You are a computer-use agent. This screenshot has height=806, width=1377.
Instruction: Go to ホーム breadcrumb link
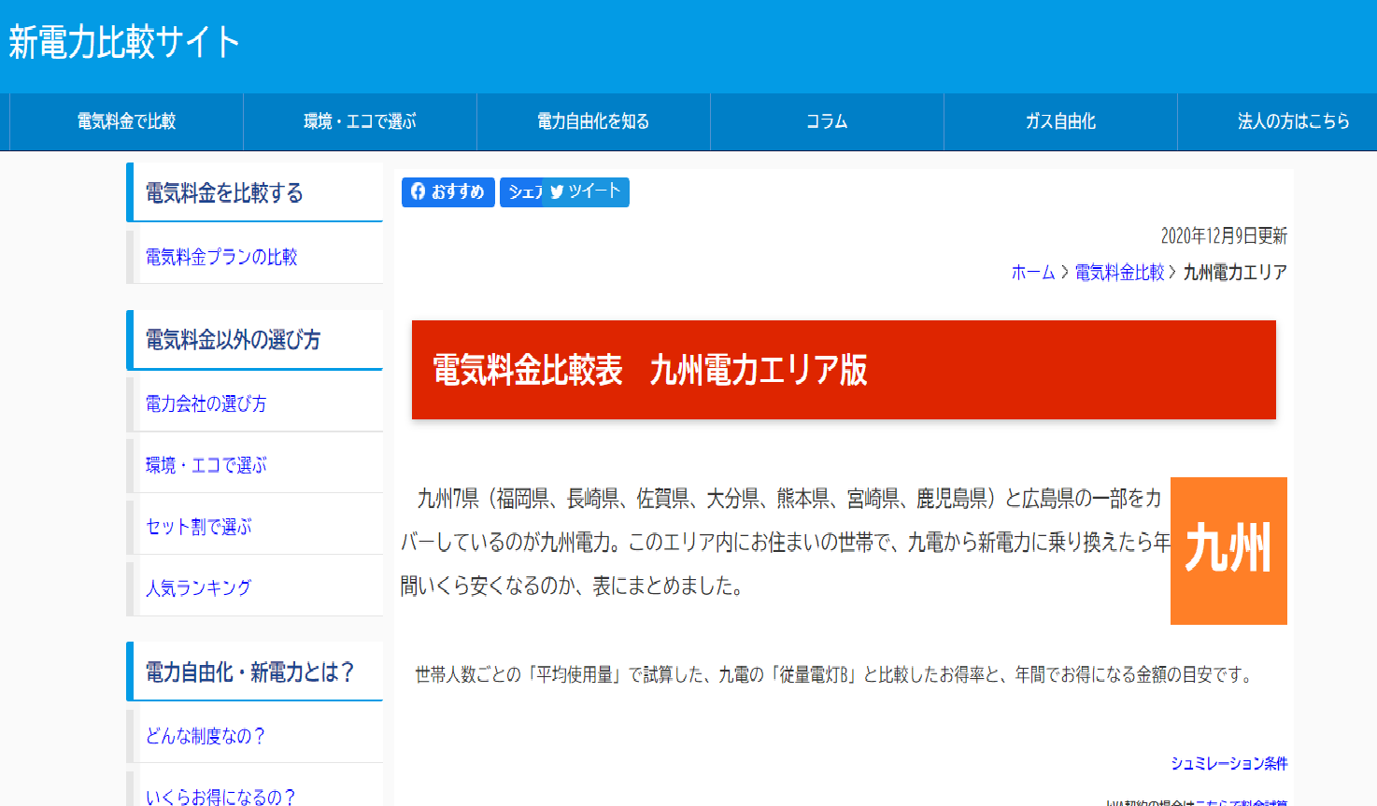(x=1032, y=272)
